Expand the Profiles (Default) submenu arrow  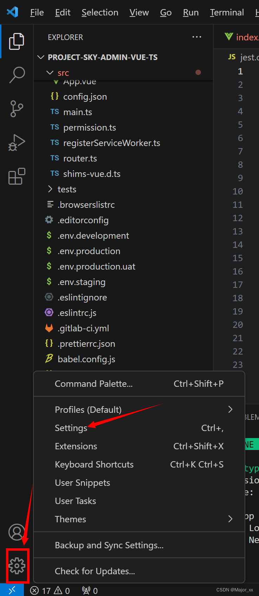230,409
